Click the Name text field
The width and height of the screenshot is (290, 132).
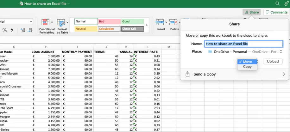click(x=243, y=44)
